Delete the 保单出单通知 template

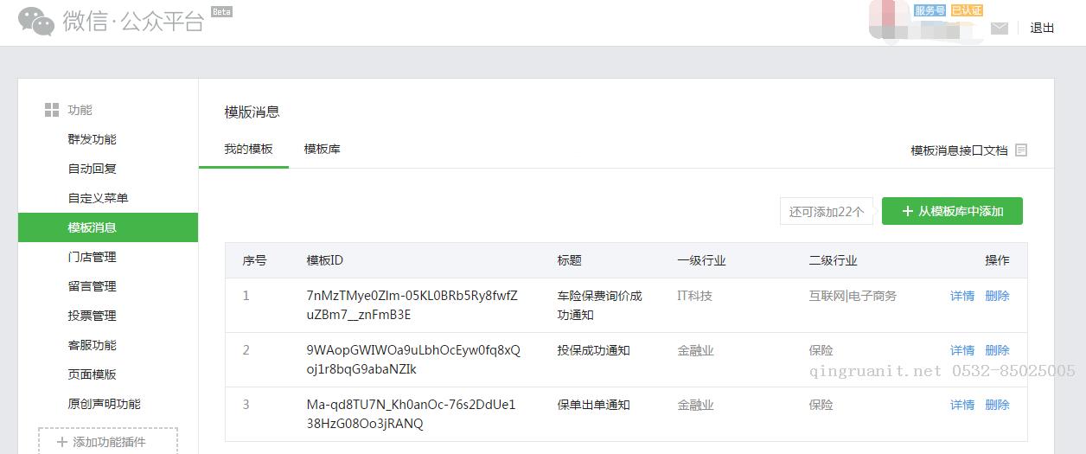(997, 405)
